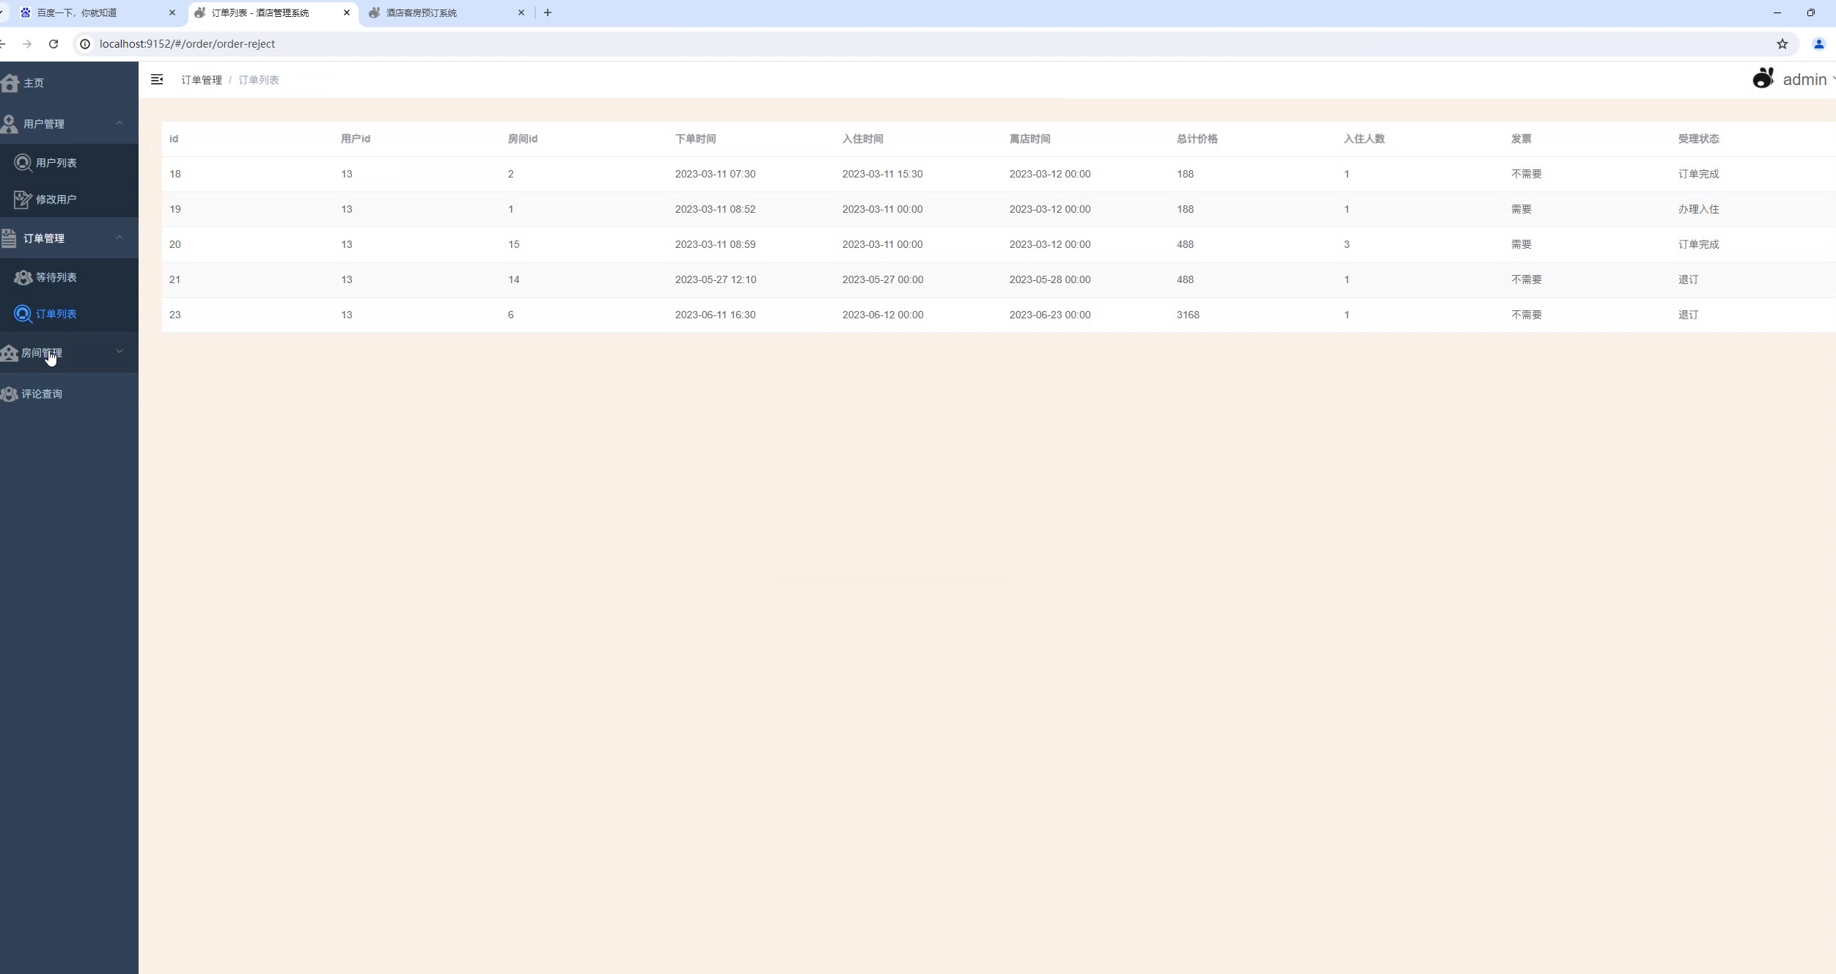The height and width of the screenshot is (974, 1836).
Task: Reload the page using the refresh icon
Action: tap(54, 44)
